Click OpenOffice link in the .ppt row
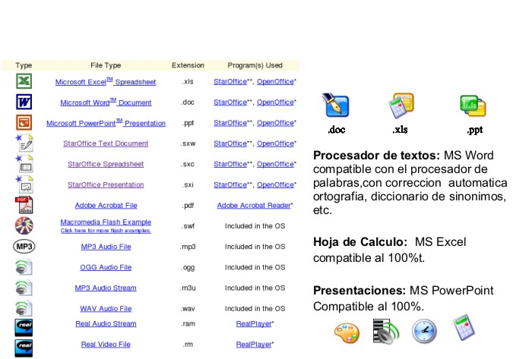The width and height of the screenshot is (513, 359). [x=275, y=122]
